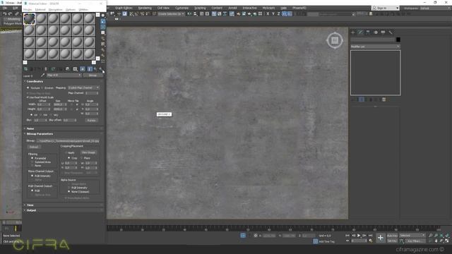Viewport: 452px width, 254px height.
Task: Select Pyramidal filtering radio button
Action: [x=32, y=158]
